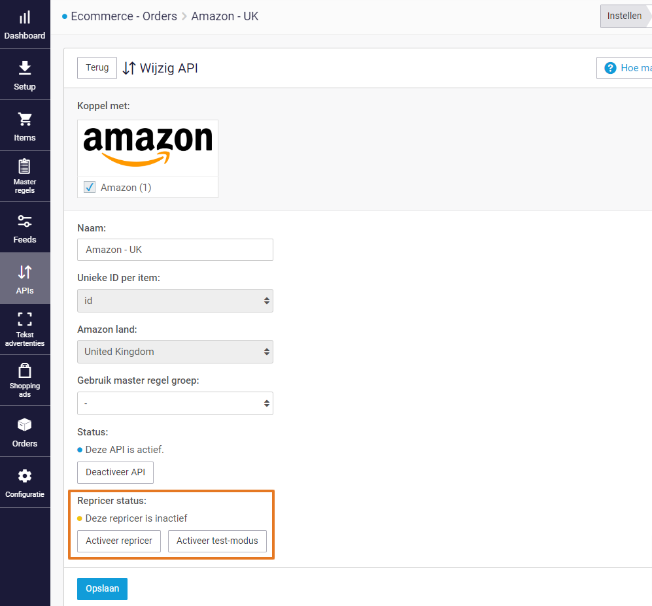652x606 pixels.
Task: Open the Items shopping cart icon
Action: click(25, 119)
